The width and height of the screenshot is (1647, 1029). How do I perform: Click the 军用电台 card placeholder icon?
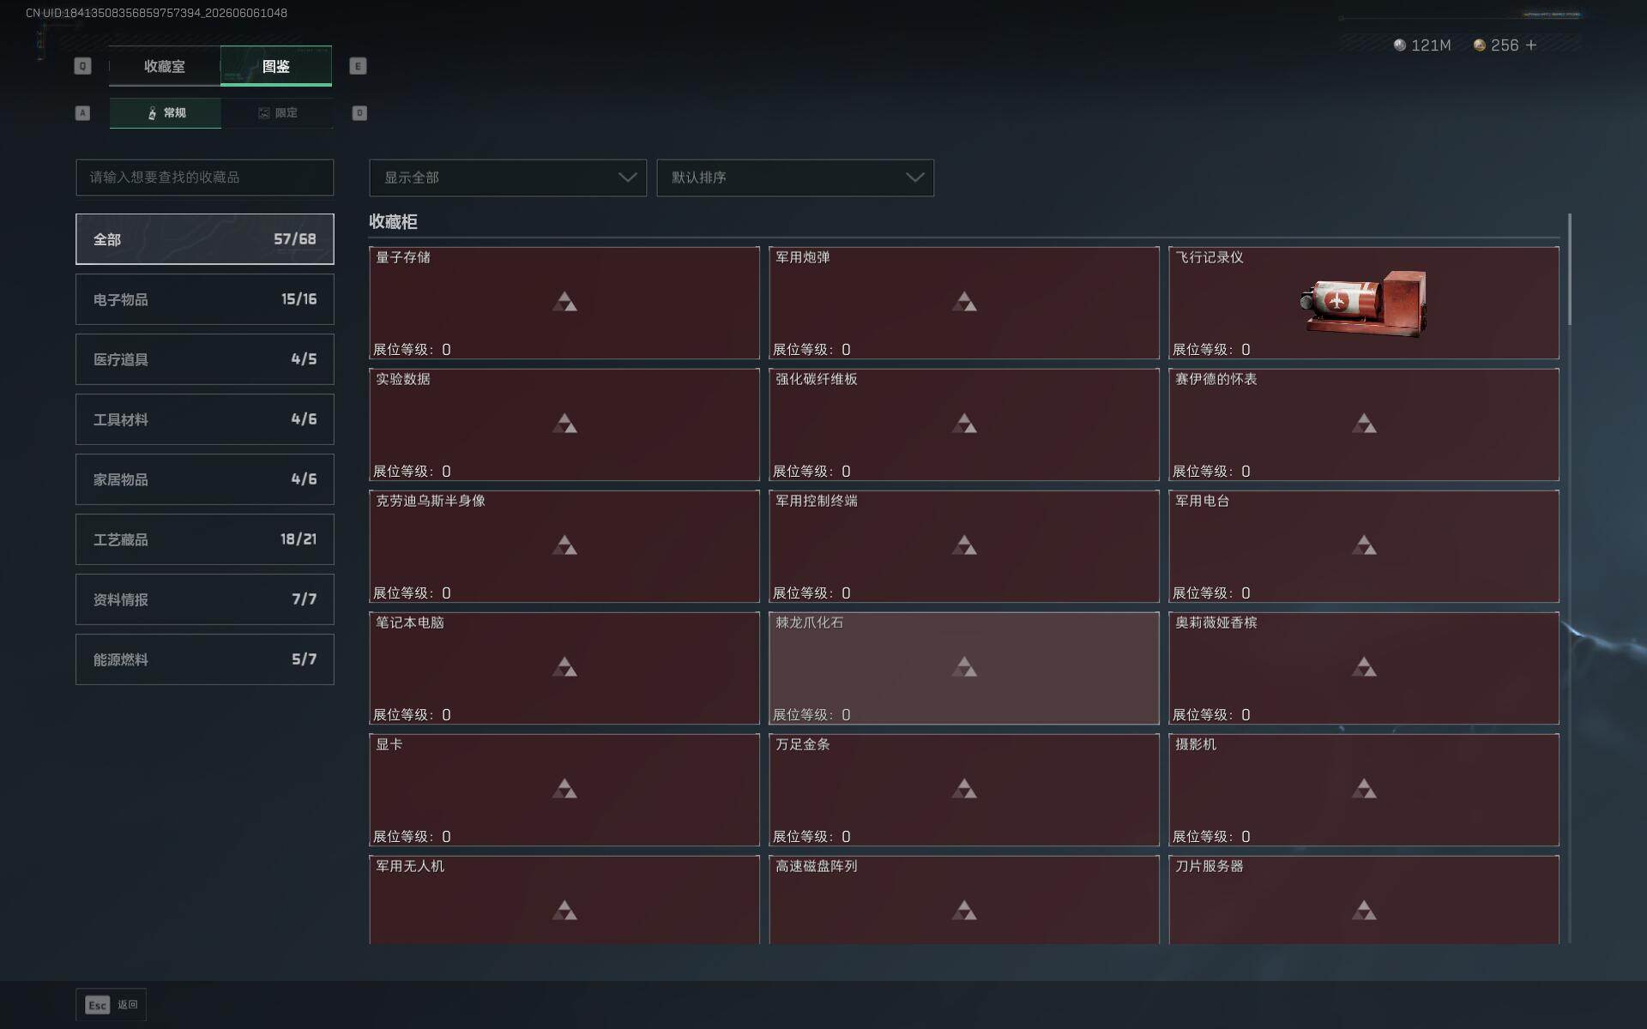[1364, 545]
